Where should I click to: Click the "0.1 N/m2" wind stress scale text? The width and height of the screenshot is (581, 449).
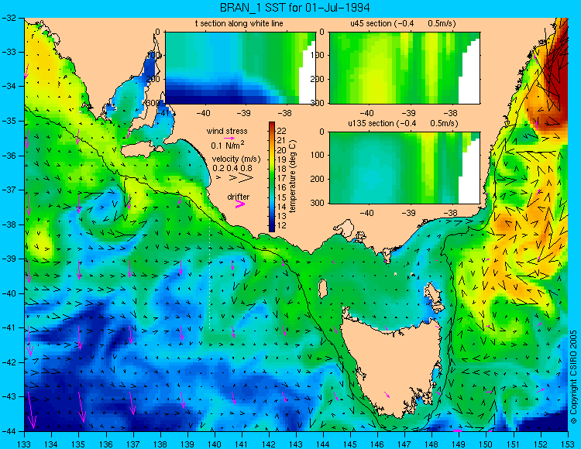click(228, 145)
